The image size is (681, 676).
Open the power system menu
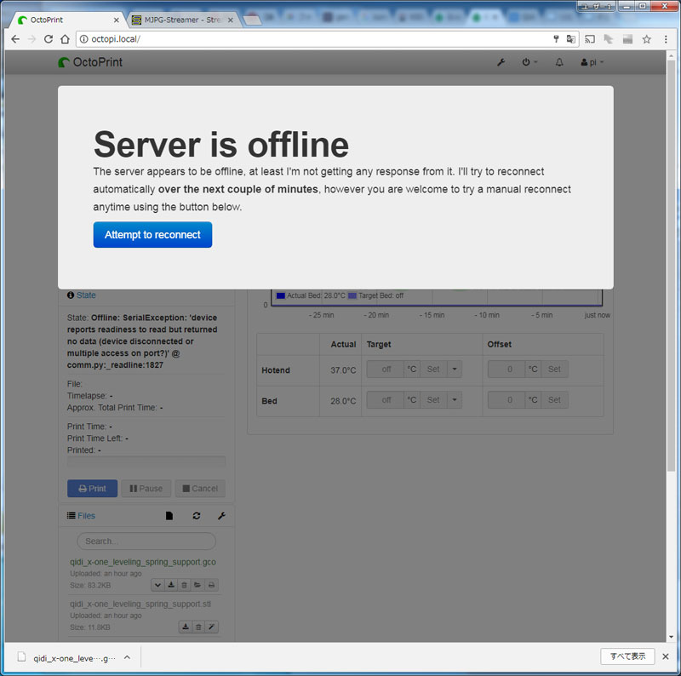(x=529, y=62)
